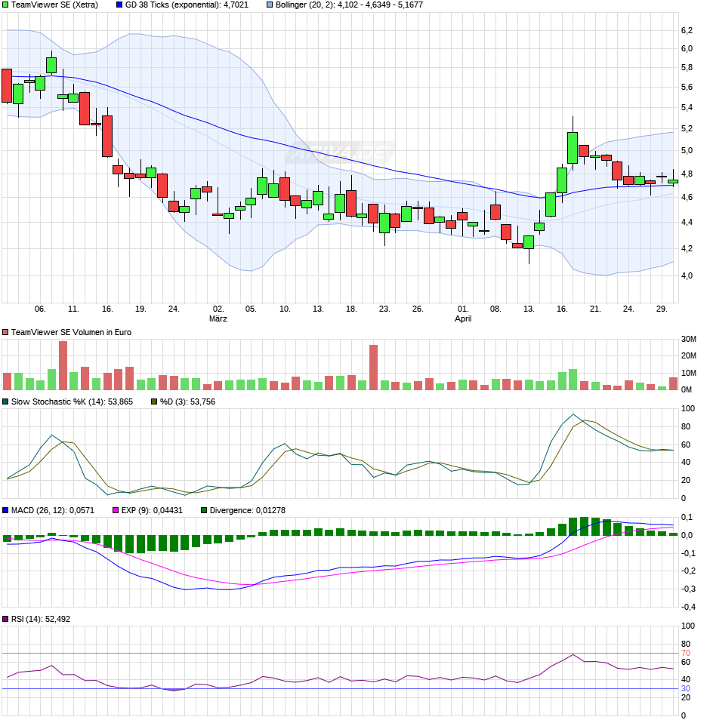Click the green TeamViewer SE legend swatch

click(x=5, y=5)
